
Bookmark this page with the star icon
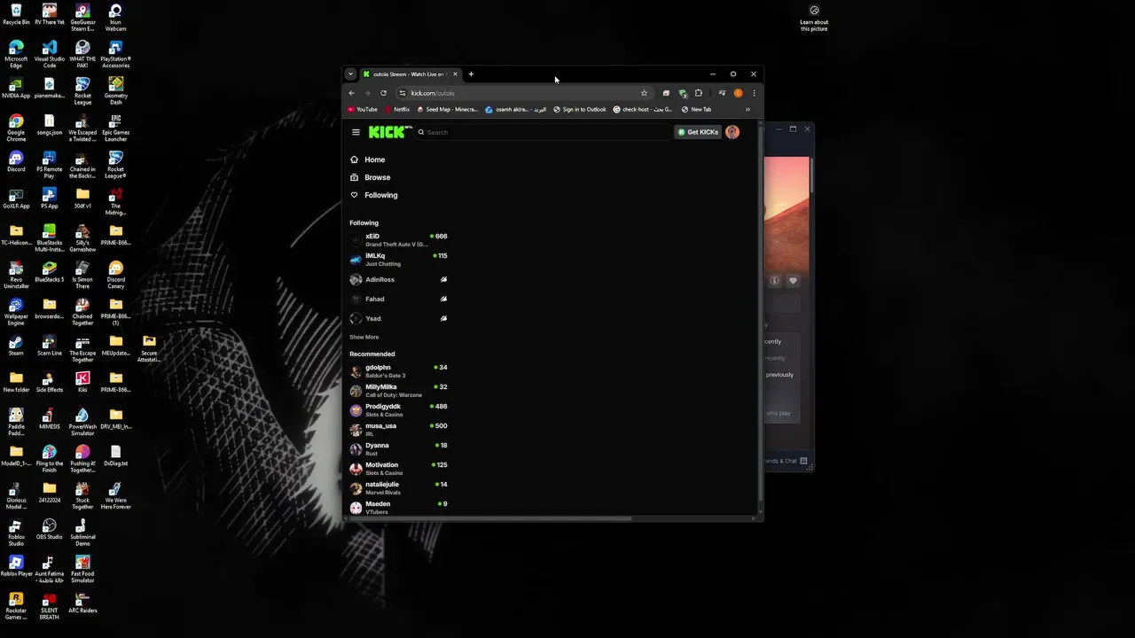644,93
